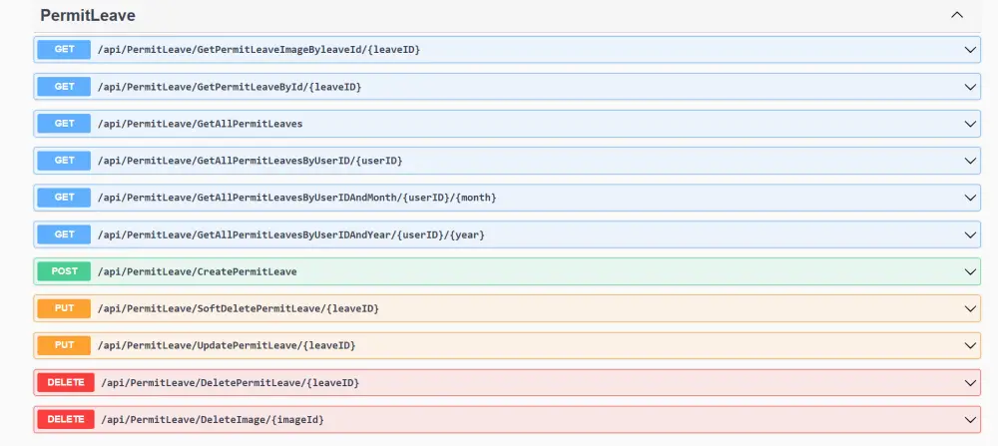Click PUT badge for SoftDeletePermitLeave
The image size is (998, 446).
tap(64, 308)
